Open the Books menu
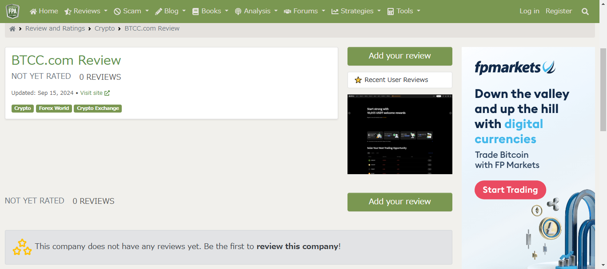Image resolution: width=607 pixels, height=269 pixels. pos(210,11)
